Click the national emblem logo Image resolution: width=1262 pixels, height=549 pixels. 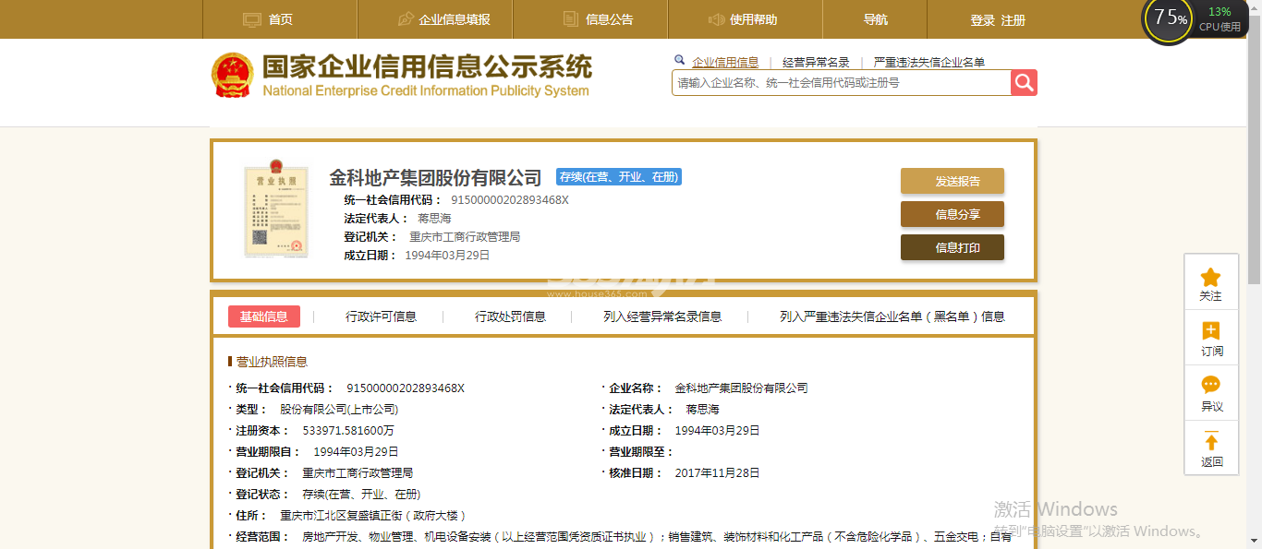232,76
